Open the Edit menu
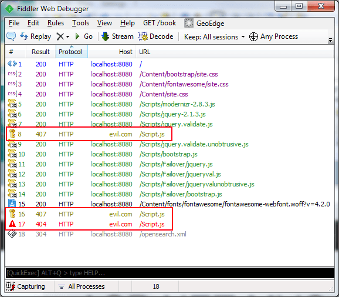The height and width of the screenshot is (297, 339). click(x=33, y=23)
